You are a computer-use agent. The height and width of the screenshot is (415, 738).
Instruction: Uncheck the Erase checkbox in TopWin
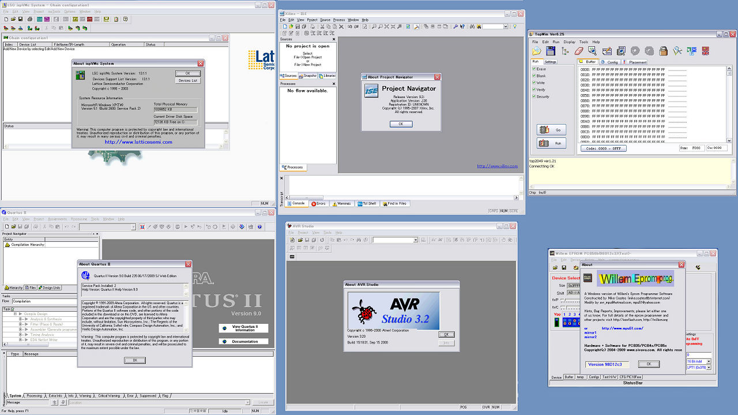tap(535, 69)
